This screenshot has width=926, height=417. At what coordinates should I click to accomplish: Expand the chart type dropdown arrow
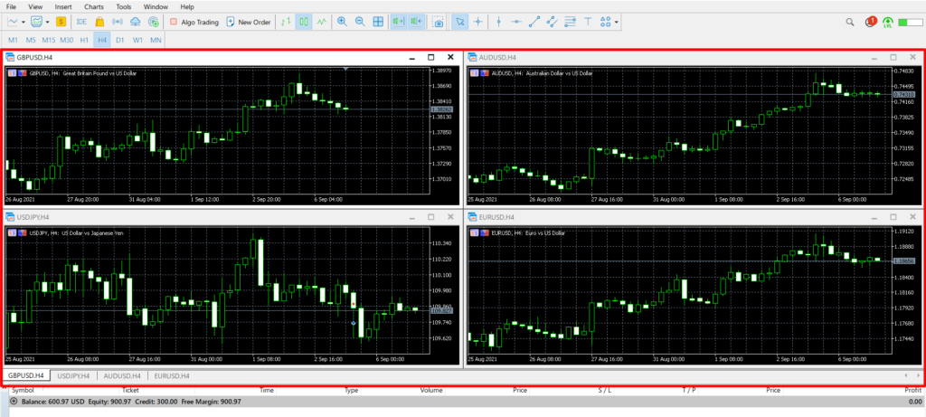(24, 22)
